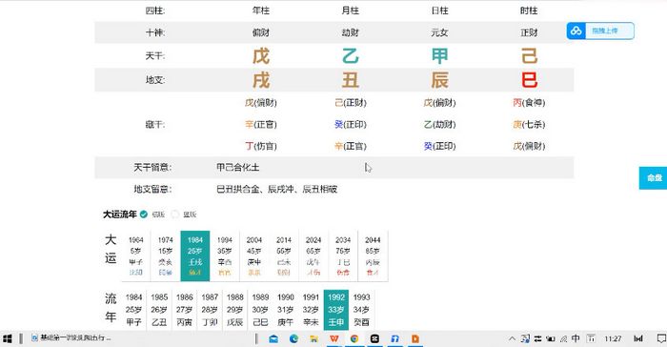Click year pillar heavenly stem 戊

coord(261,56)
